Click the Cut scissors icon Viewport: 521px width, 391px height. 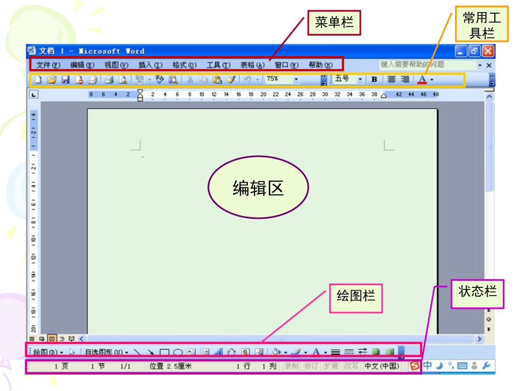pyautogui.click(x=190, y=80)
